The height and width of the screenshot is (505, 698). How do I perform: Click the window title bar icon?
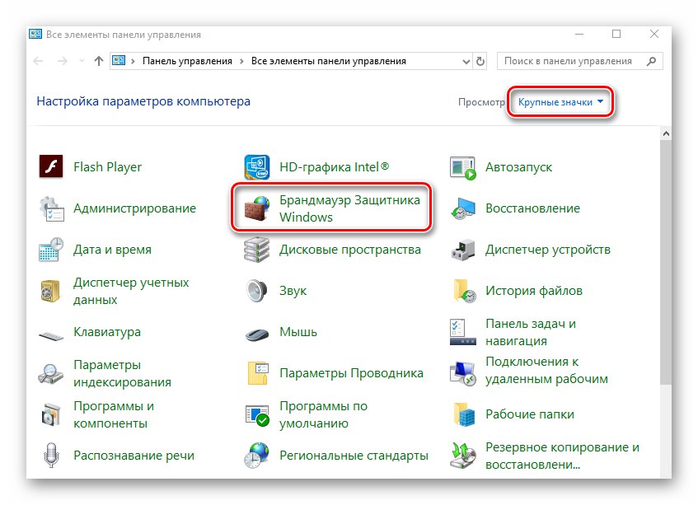[x=35, y=35]
